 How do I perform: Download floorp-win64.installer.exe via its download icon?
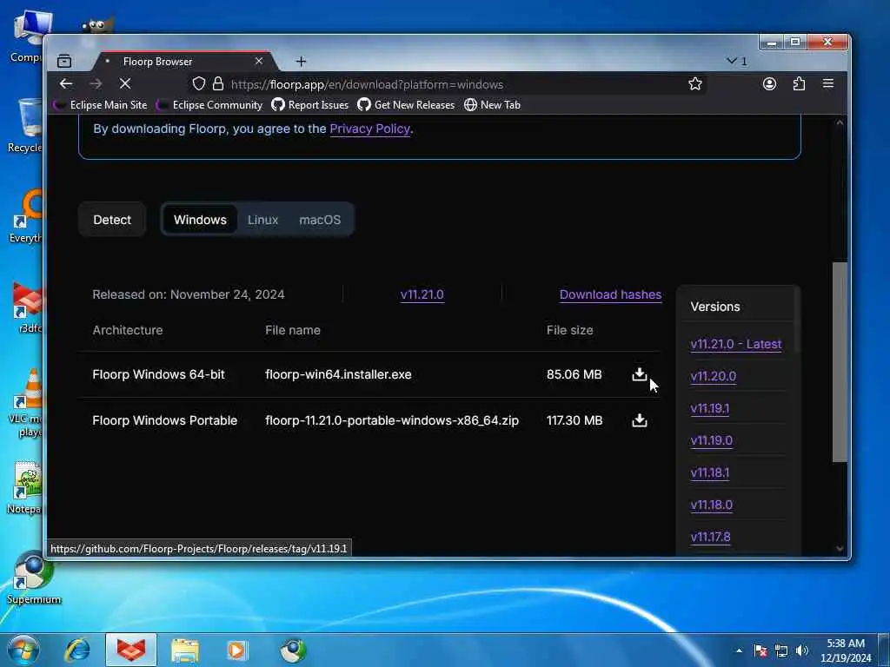click(639, 374)
